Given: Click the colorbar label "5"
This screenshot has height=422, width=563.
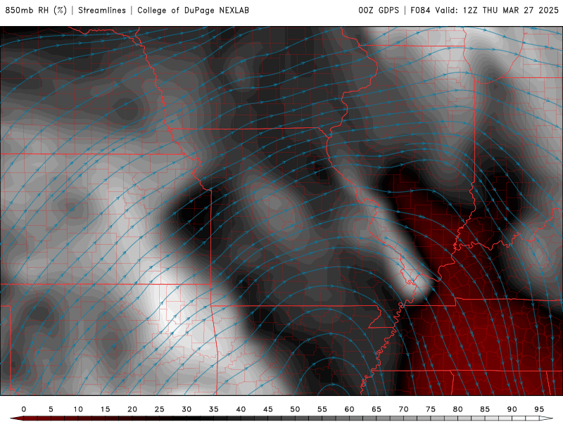Looking at the screenshot, I should click(51, 409).
